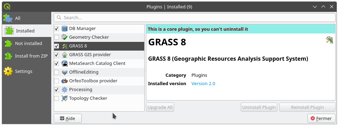Open the Install from ZIP tab

(27, 56)
